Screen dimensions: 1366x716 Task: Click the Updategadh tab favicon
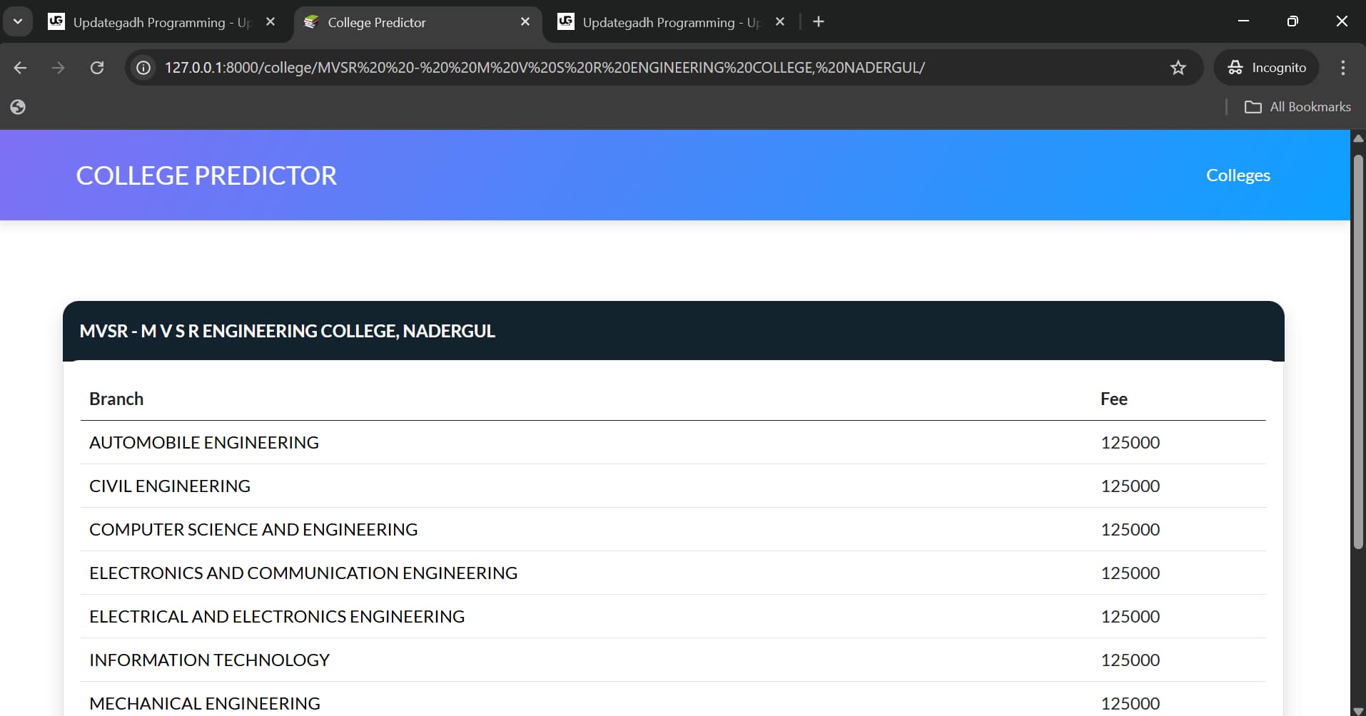[x=56, y=22]
